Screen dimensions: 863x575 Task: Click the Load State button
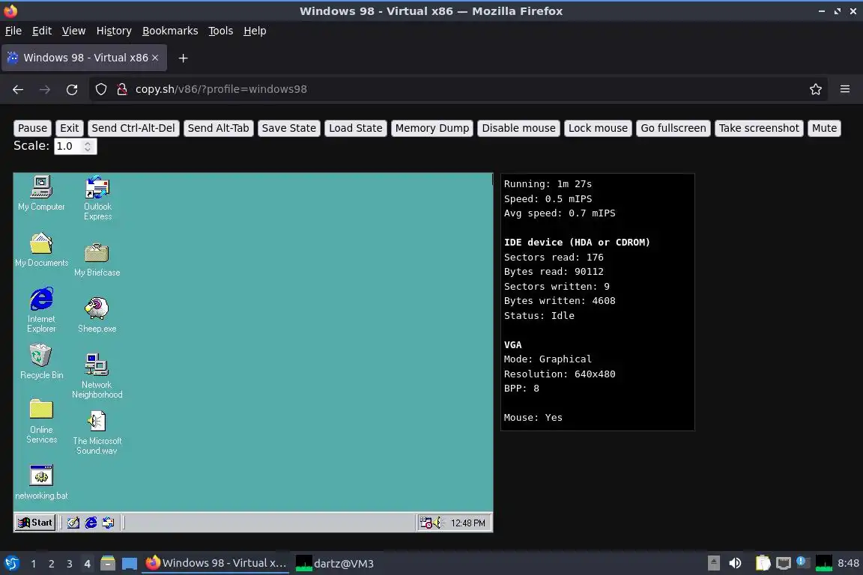[356, 128]
